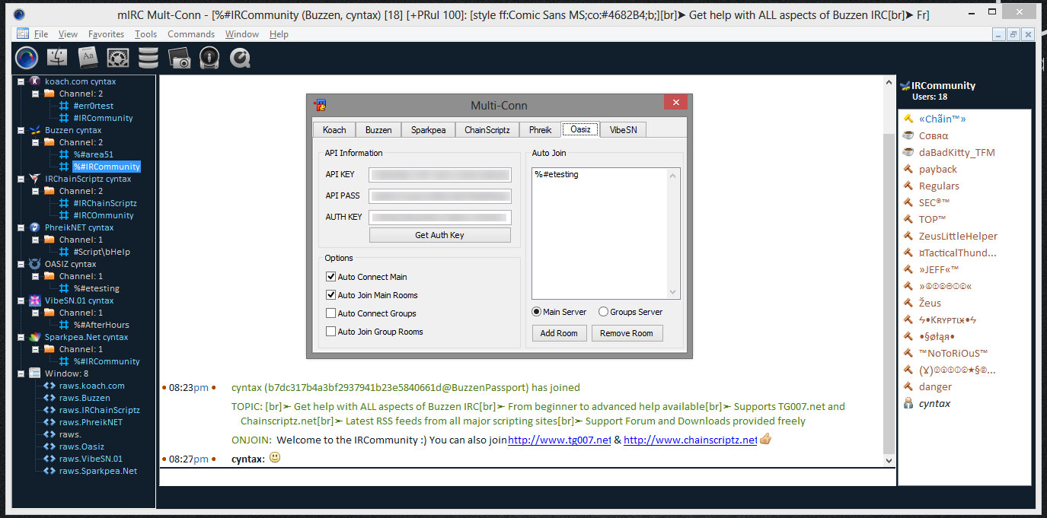Click the Buzzen cyntax server icon

(35, 130)
